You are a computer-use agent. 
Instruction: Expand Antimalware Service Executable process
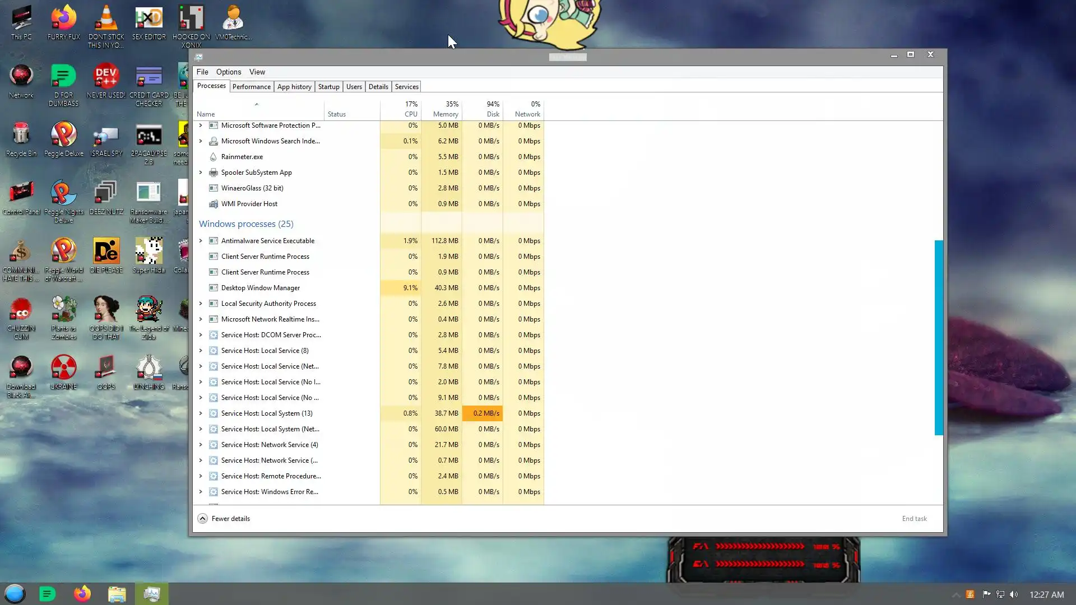[x=201, y=241]
